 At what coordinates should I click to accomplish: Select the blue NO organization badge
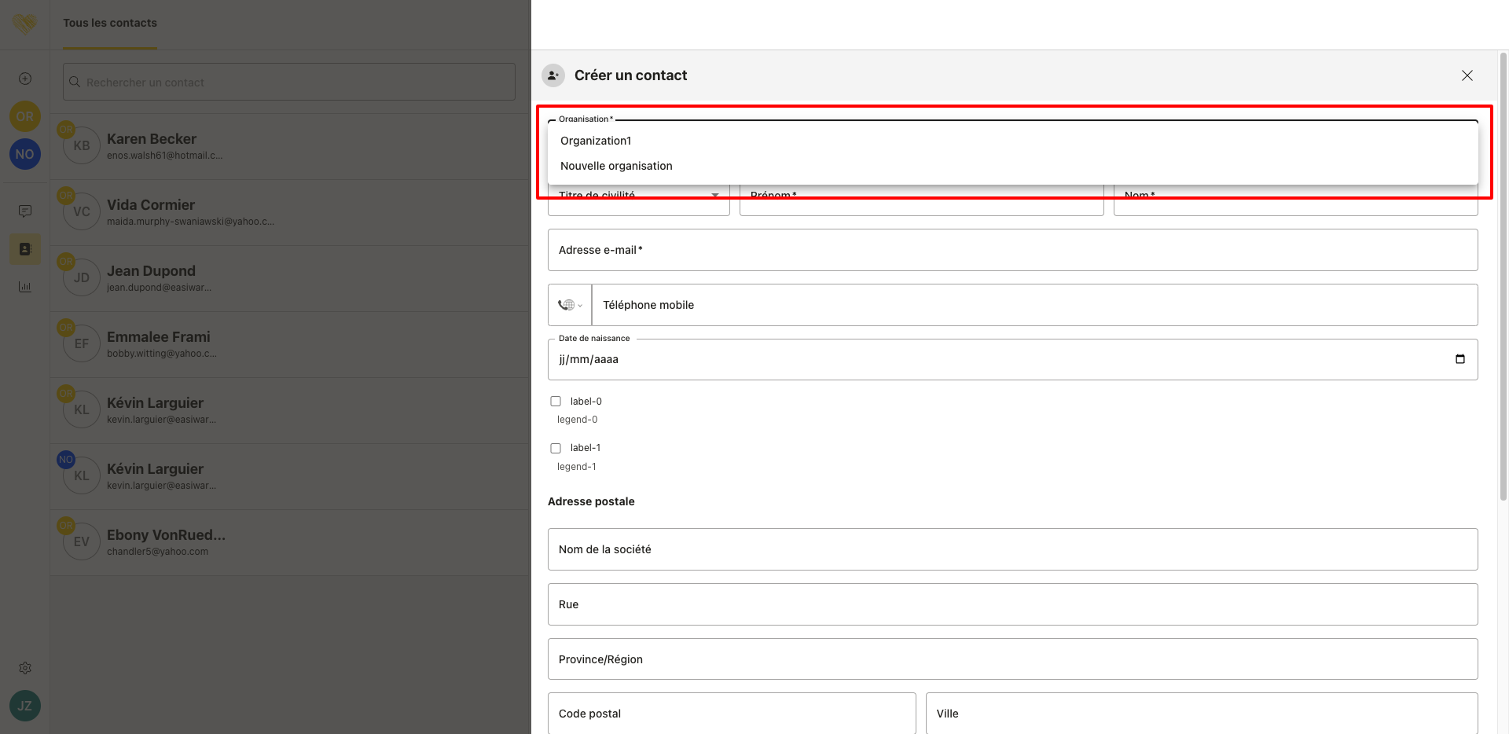click(x=25, y=154)
